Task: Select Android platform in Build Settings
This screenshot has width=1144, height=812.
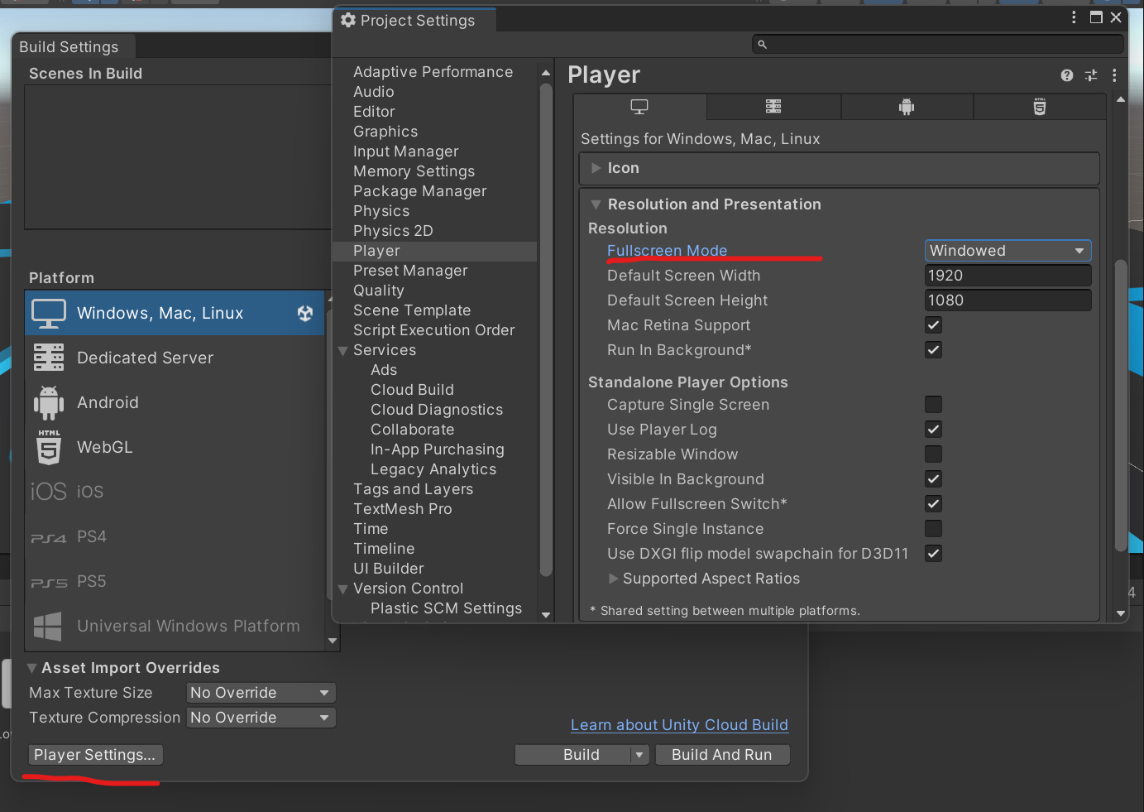Action: 174,402
